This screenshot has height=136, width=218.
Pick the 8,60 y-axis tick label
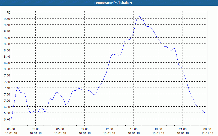coord(7,50)
